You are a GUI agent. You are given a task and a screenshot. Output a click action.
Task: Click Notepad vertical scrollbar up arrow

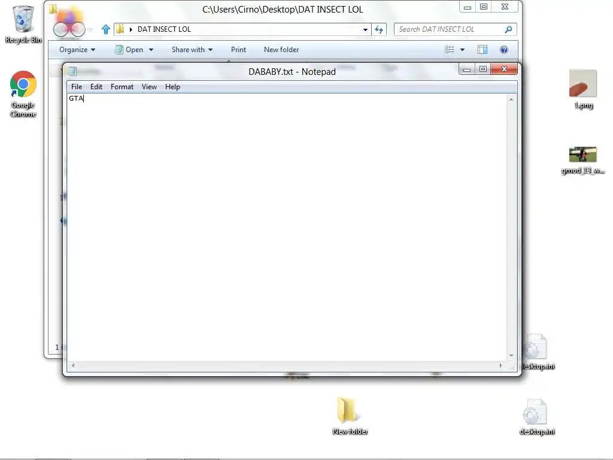coord(511,100)
